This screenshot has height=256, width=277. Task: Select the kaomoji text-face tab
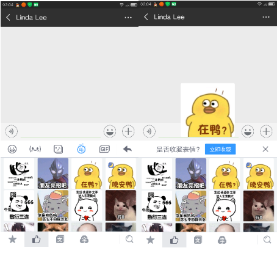click(x=35, y=149)
